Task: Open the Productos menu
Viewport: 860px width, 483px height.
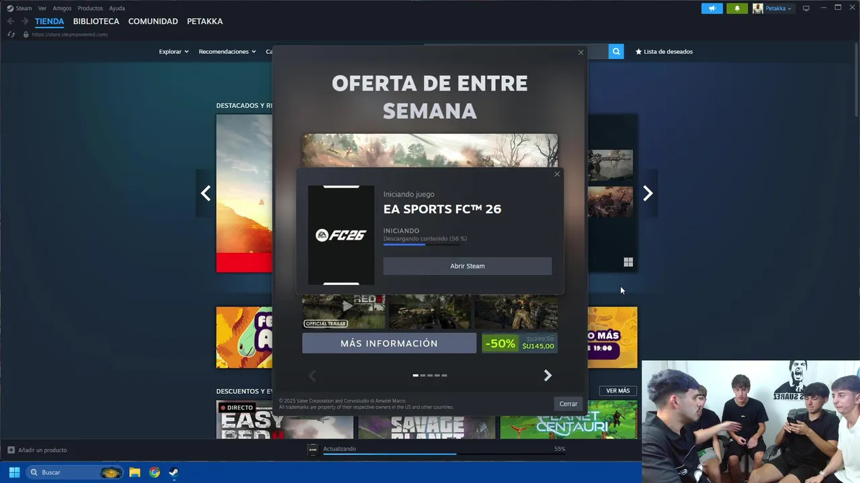Action: [x=90, y=8]
